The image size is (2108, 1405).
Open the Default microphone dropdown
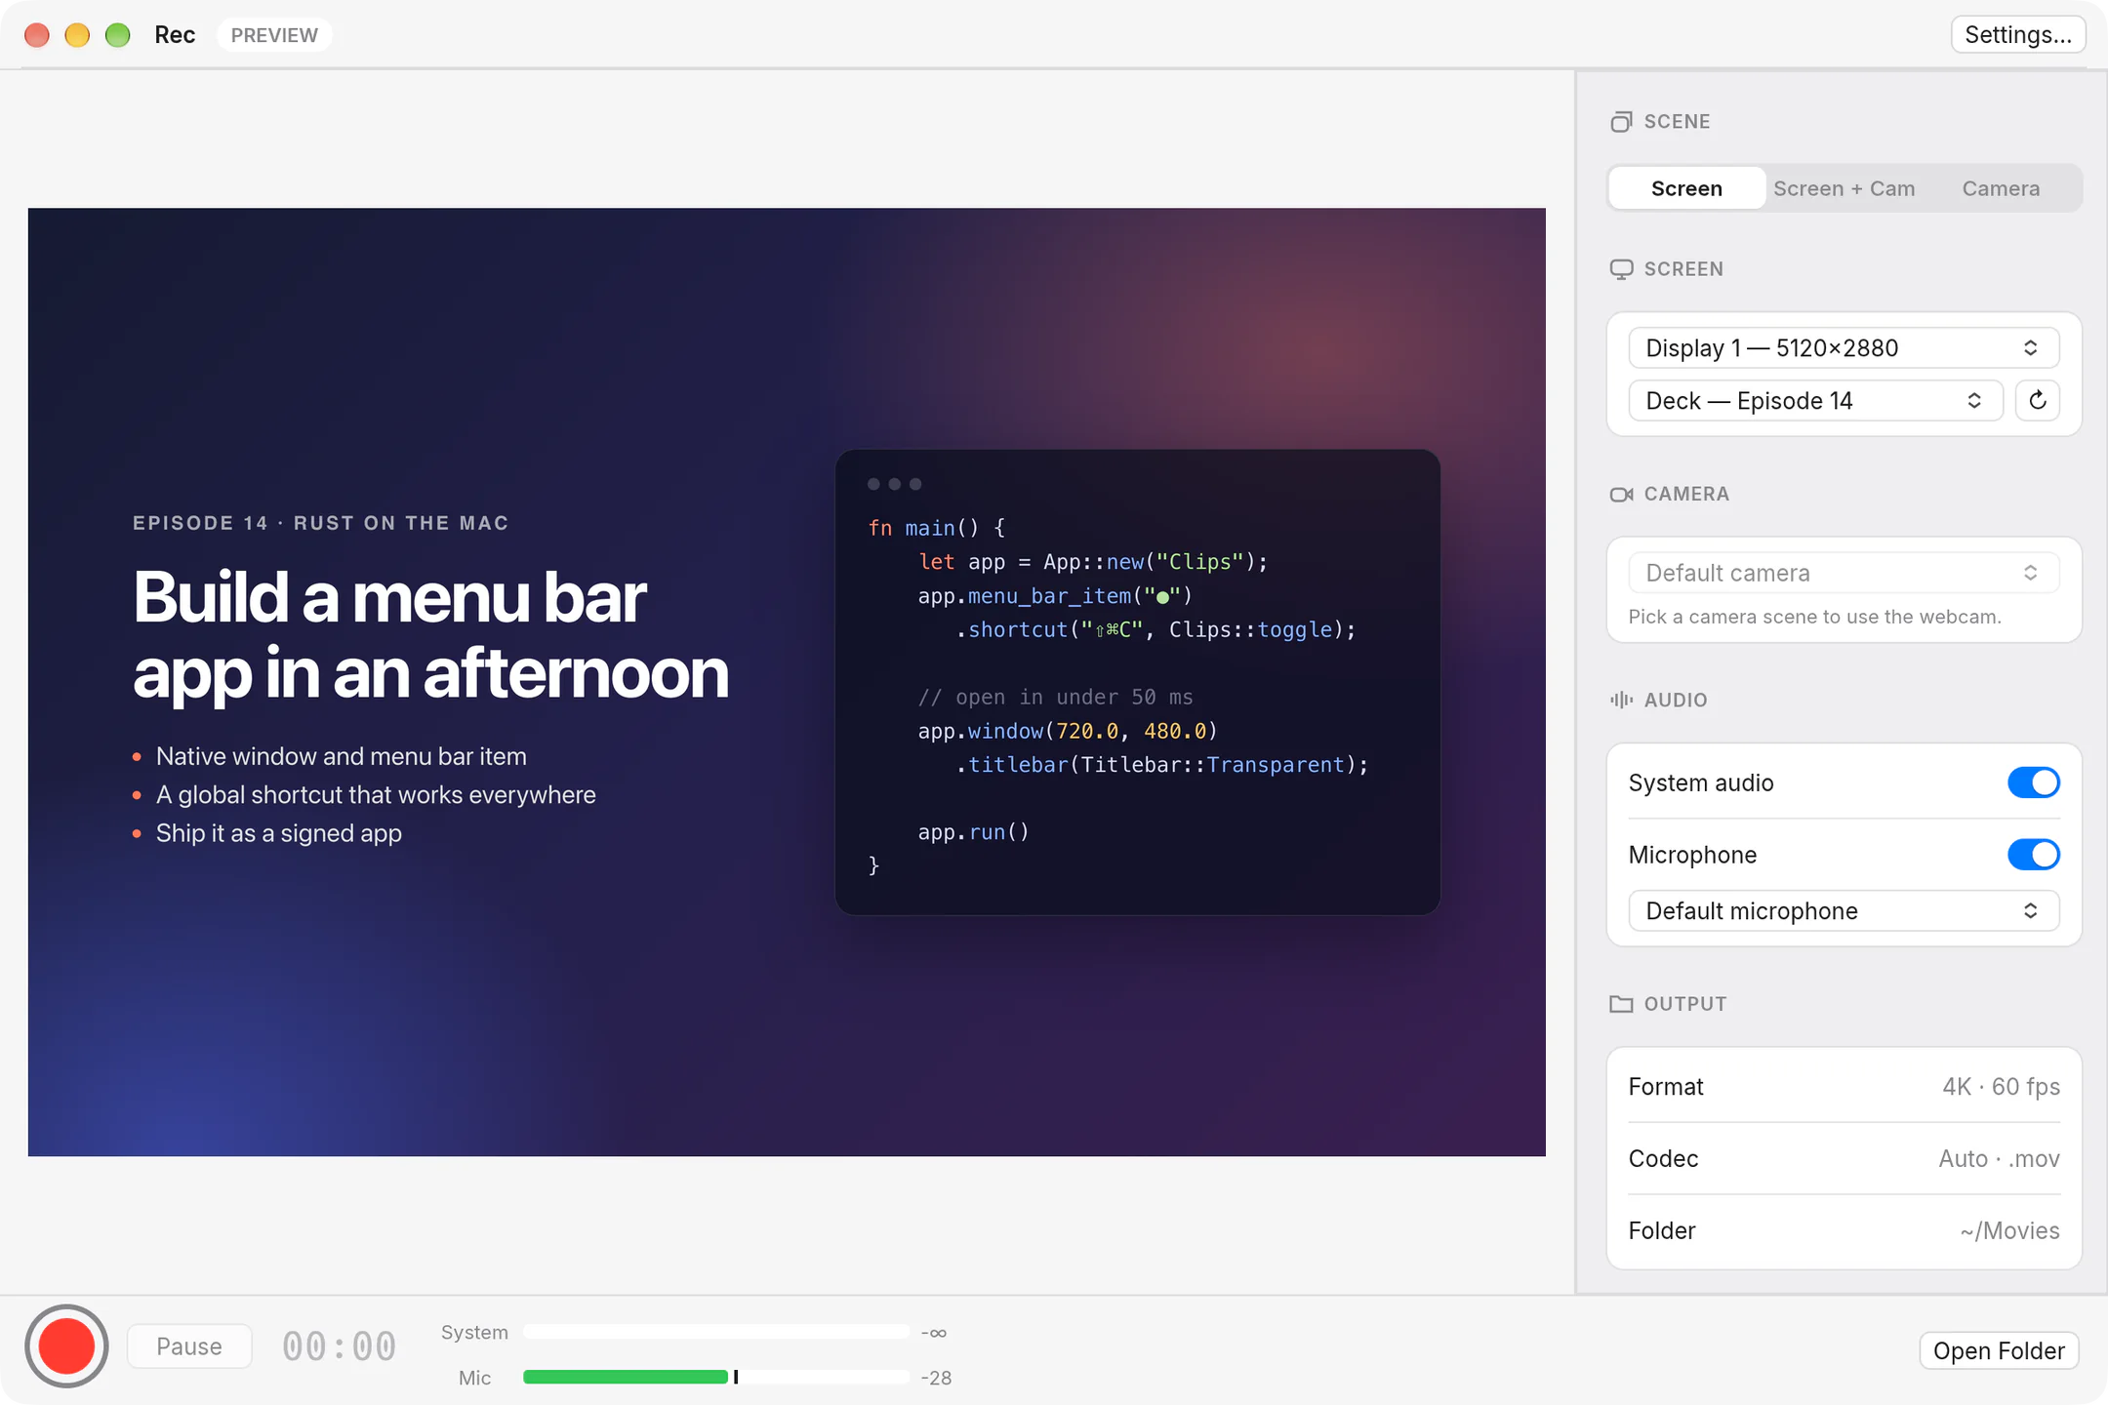(1844, 910)
